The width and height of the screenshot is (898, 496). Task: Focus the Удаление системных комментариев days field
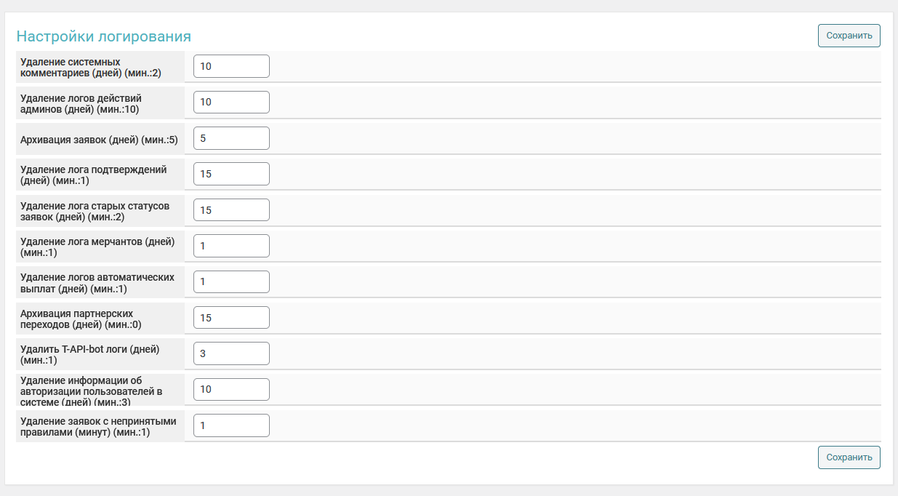coord(231,66)
